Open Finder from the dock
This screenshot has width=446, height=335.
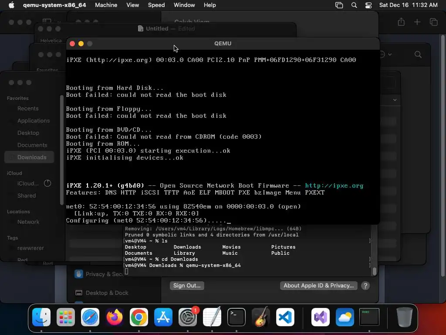point(41,317)
